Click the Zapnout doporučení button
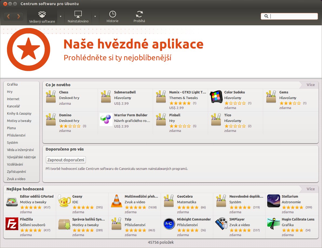 [x=66, y=160]
